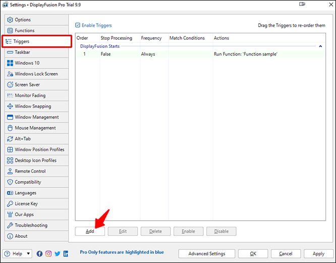
Task: Collapse the DisplayFusion Starts group
Action: (x=320, y=46)
